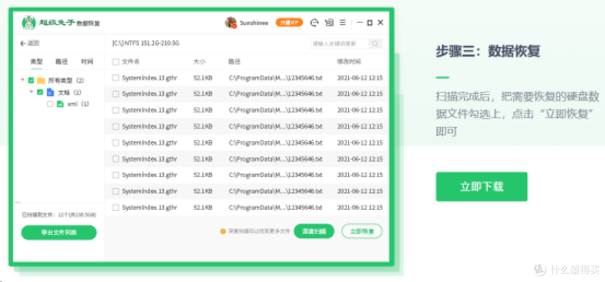605x282 pixels.
Task: Open the Sunshinee user avatar
Action: (x=230, y=23)
